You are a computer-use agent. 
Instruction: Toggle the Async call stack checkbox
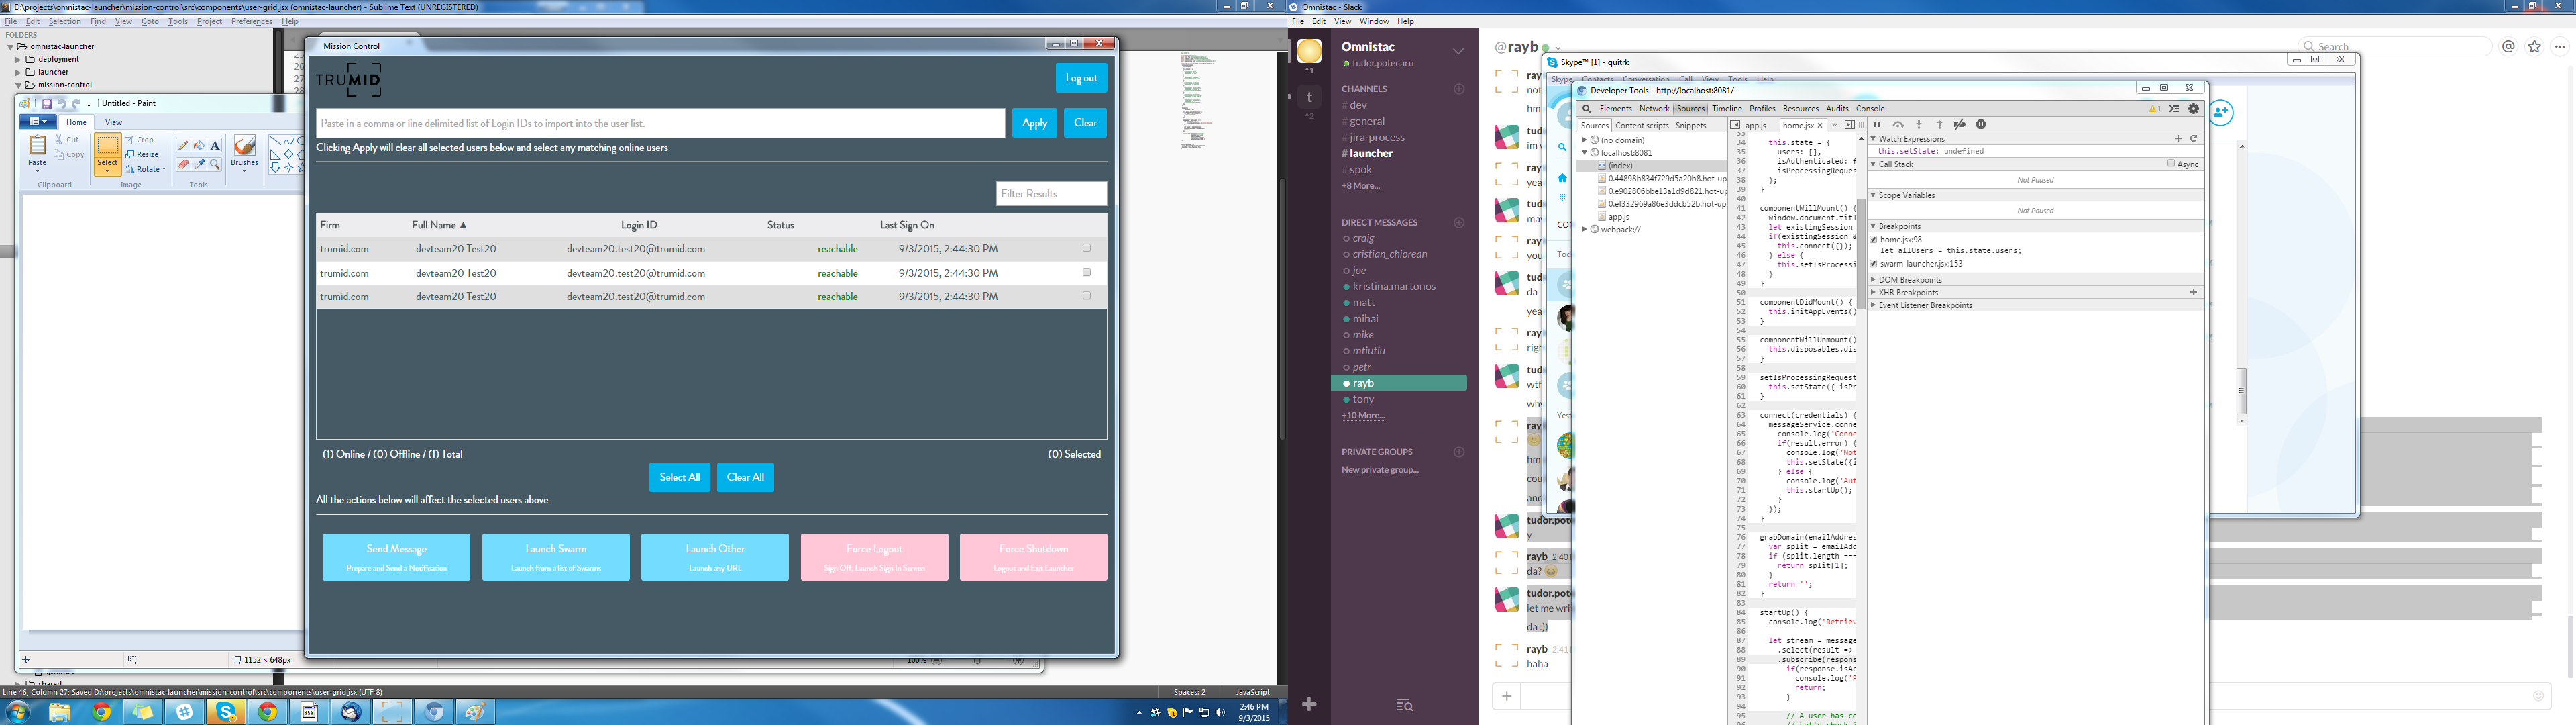(2171, 163)
